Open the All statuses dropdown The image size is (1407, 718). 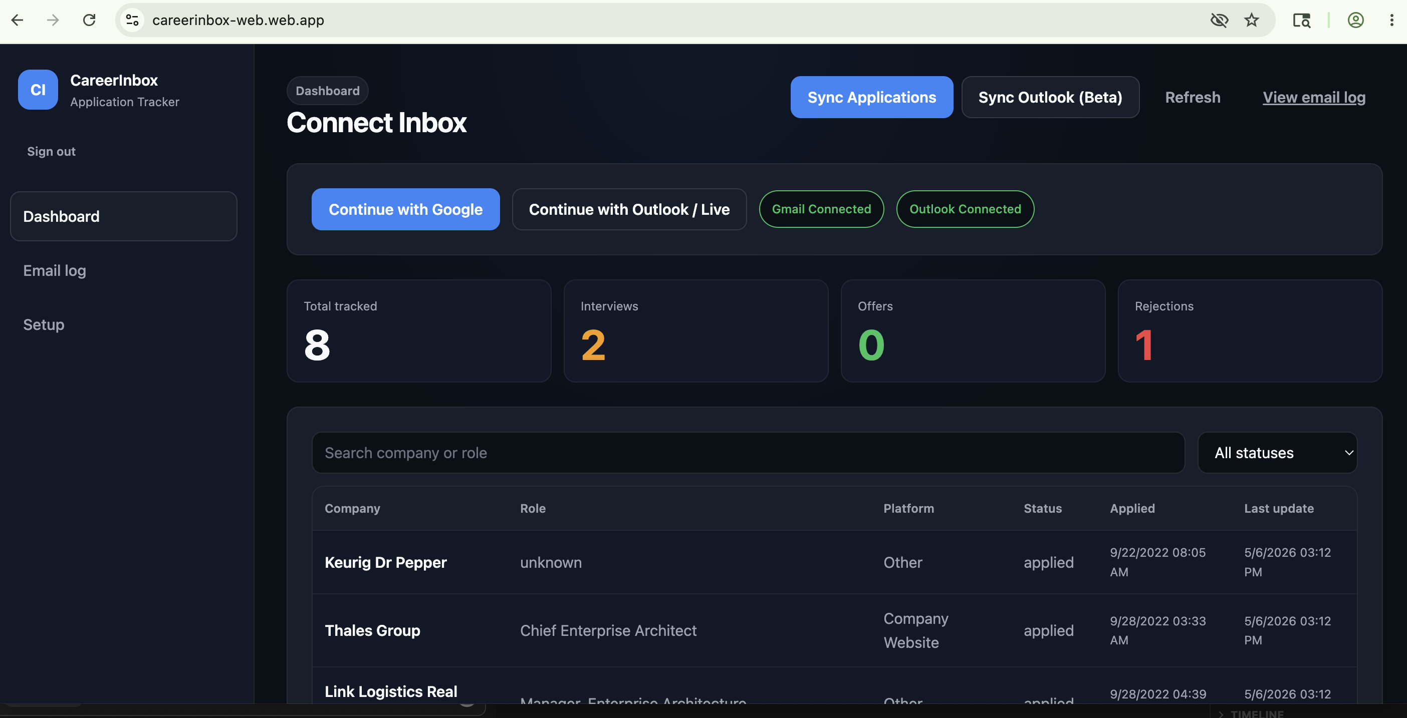tap(1277, 453)
